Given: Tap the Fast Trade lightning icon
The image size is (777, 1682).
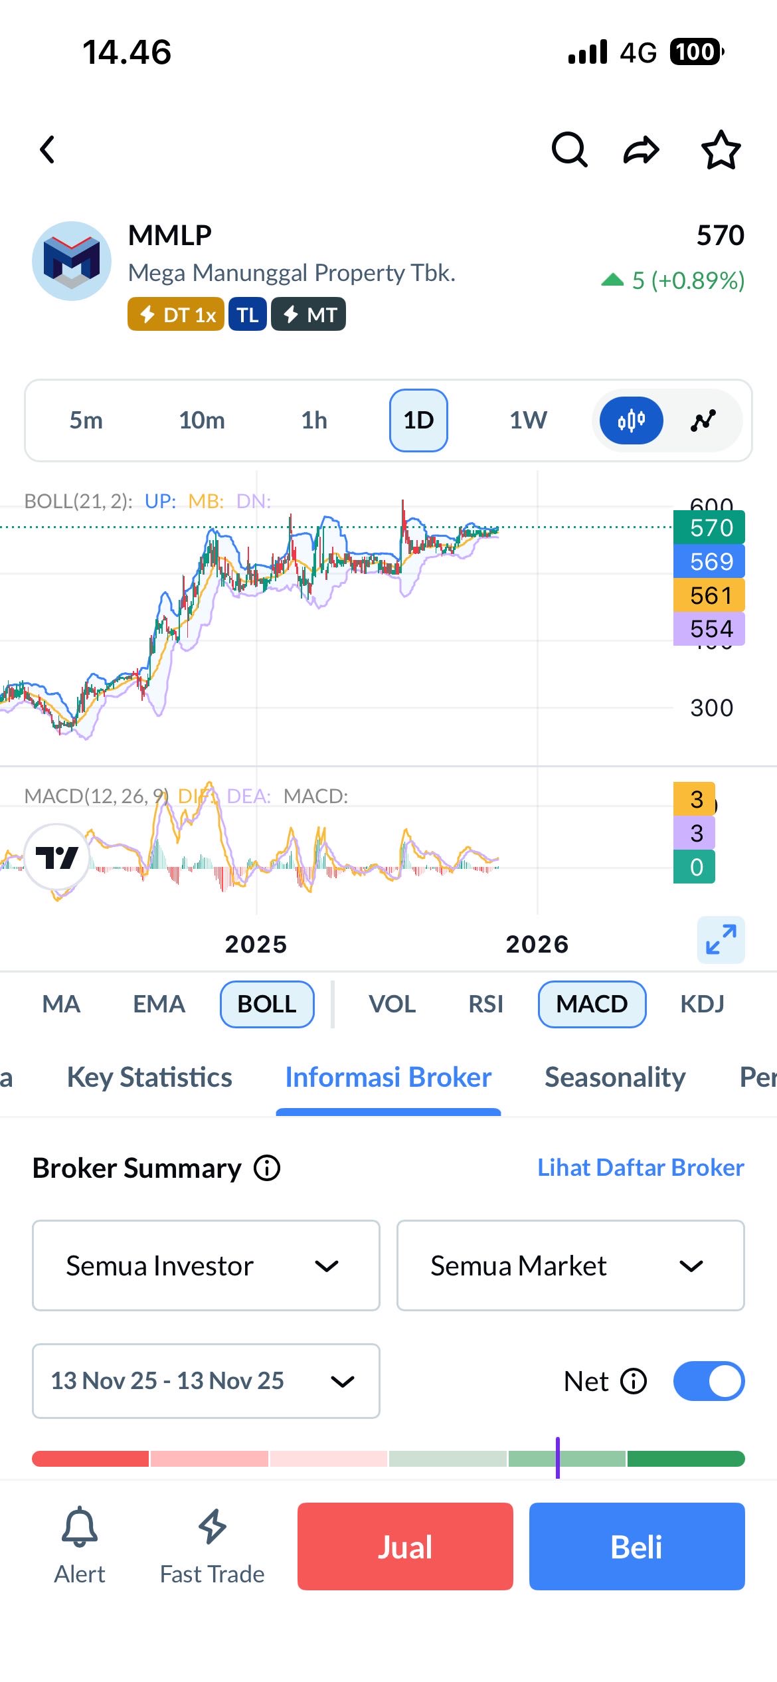Looking at the screenshot, I should coord(212,1527).
